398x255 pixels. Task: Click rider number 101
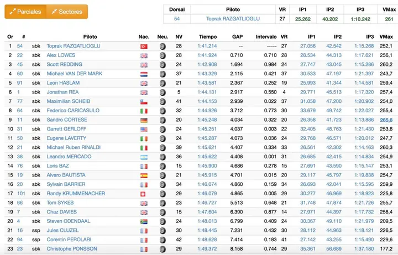coord(21,194)
